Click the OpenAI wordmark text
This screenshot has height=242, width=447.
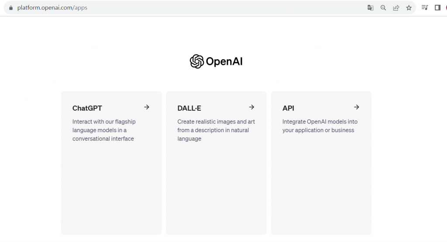coord(224,61)
